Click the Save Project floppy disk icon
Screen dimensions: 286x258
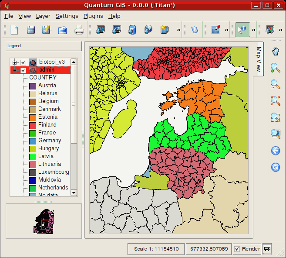(x=30, y=30)
